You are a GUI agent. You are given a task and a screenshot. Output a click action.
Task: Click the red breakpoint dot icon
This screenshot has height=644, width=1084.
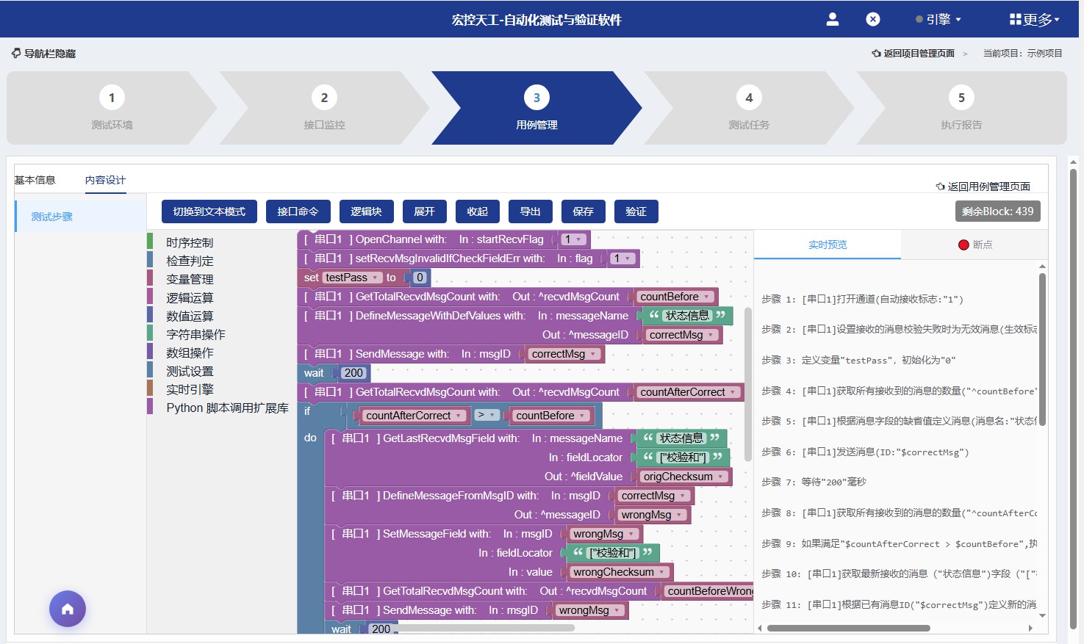click(x=963, y=245)
